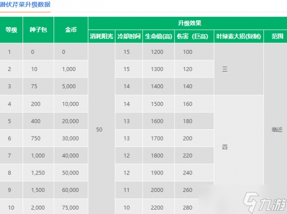
Task: Click the 升级效果 group header
Action: (189, 23)
